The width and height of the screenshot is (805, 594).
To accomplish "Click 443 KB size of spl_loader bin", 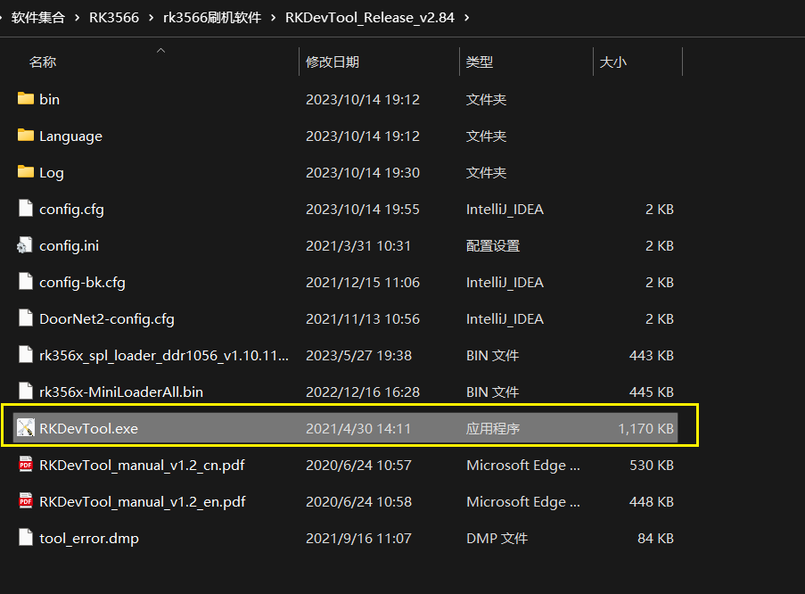I will pos(652,355).
